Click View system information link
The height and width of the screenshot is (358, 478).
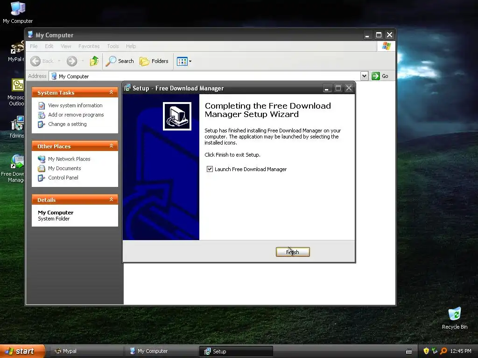click(x=75, y=105)
